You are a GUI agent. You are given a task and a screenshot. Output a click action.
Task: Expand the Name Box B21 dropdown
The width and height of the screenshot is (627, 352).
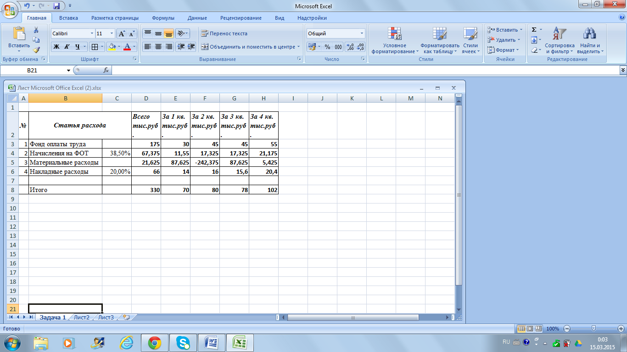coord(69,70)
